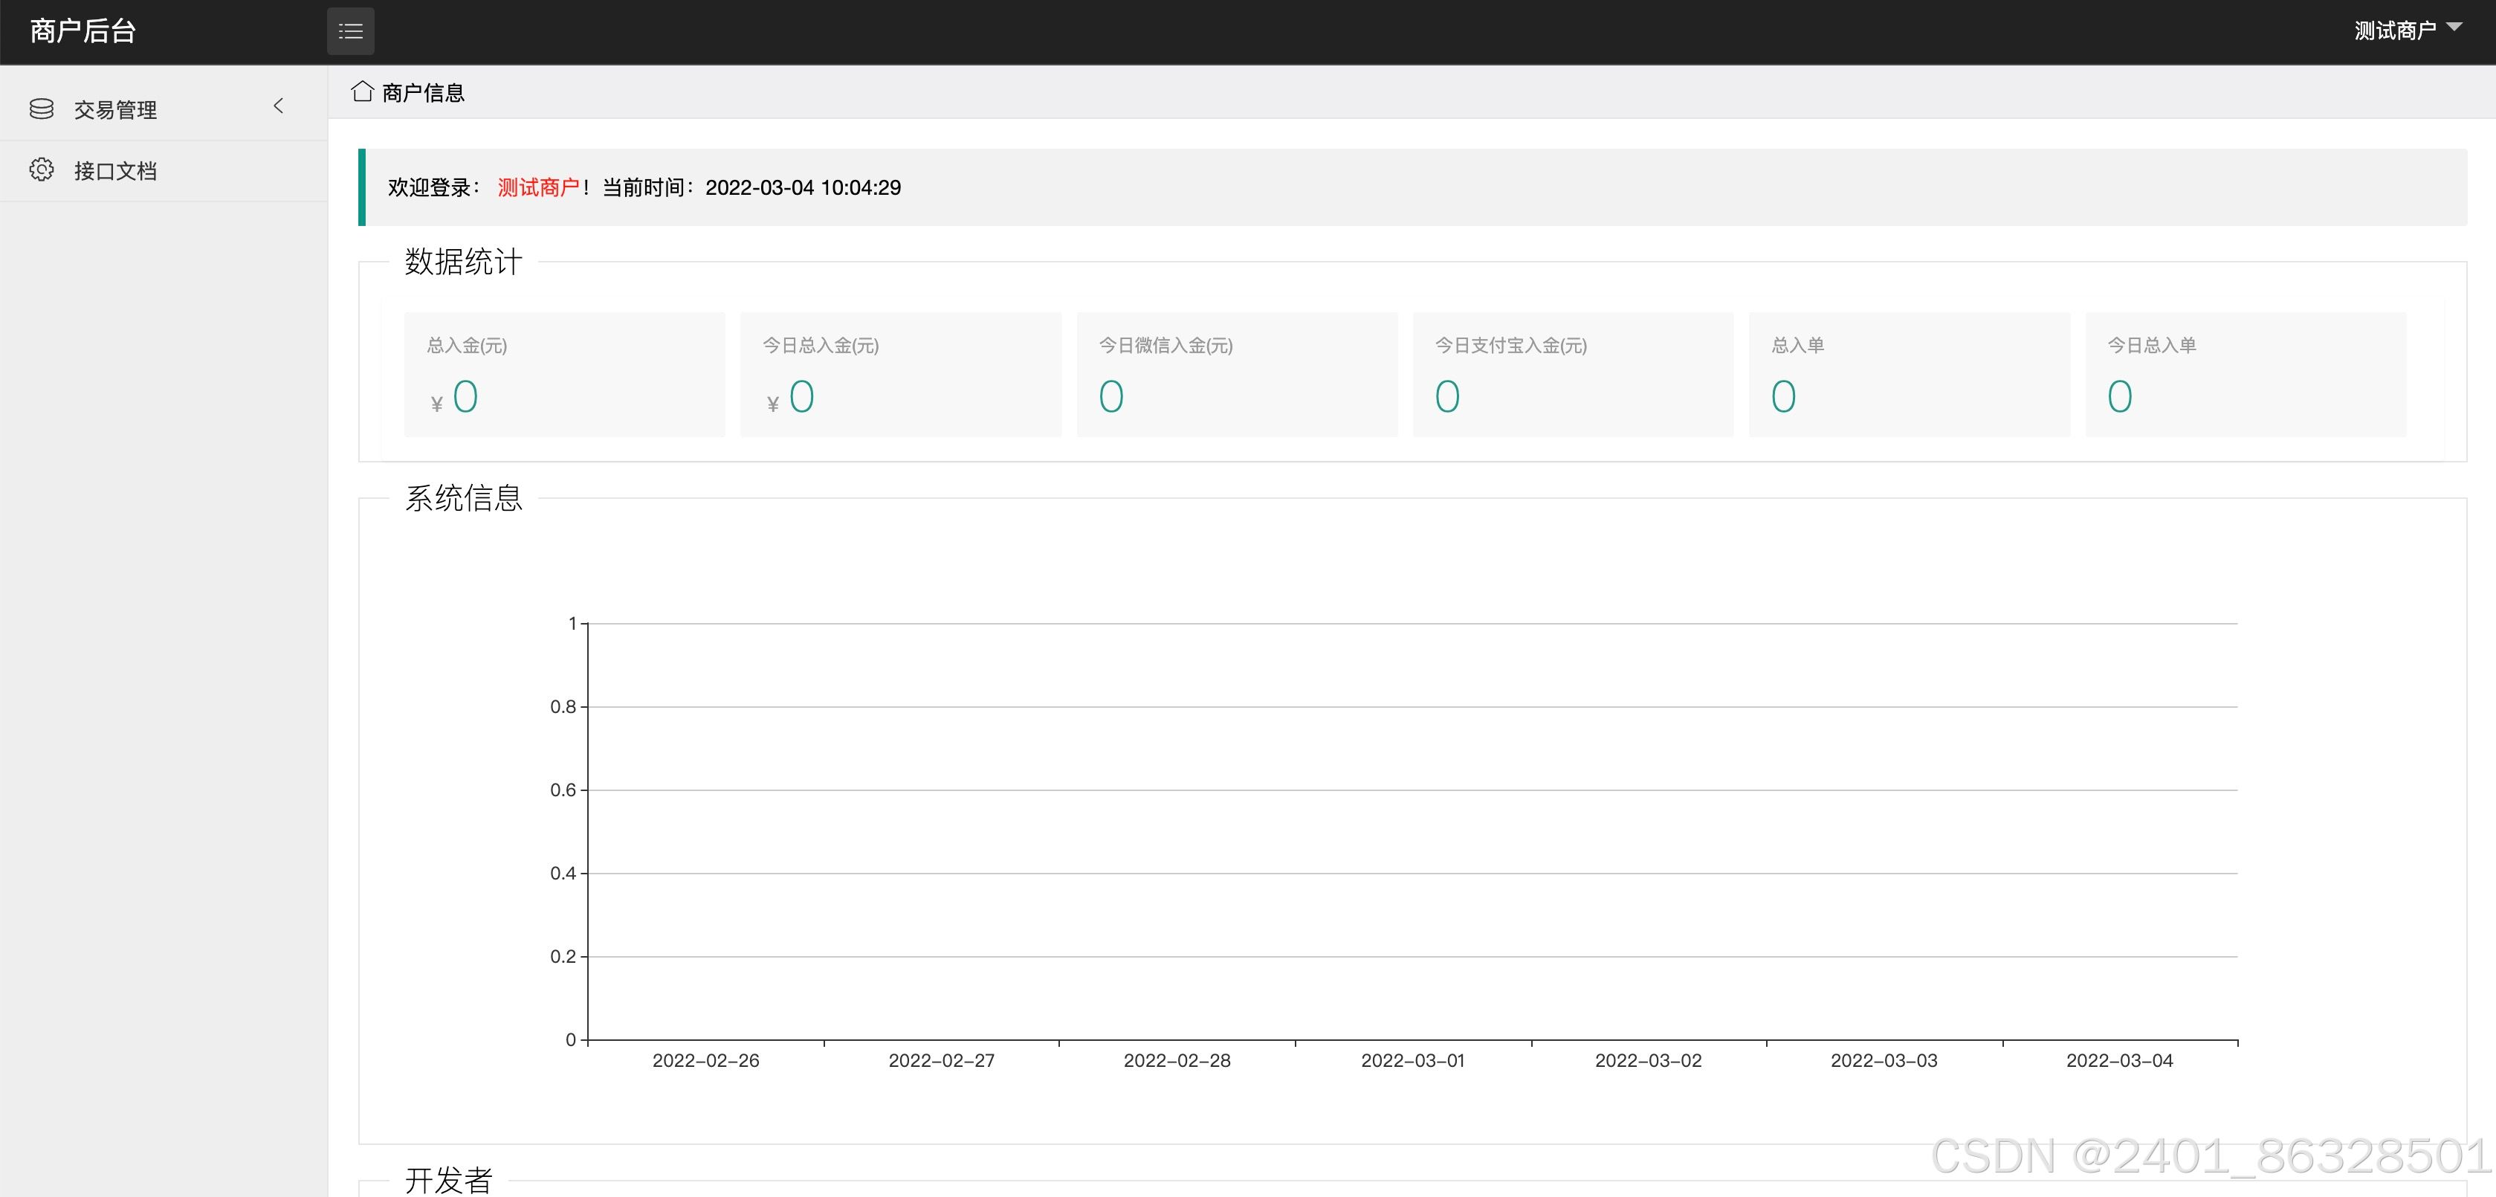
Task: Click the 总入金(元) statistic card
Action: click(x=565, y=374)
